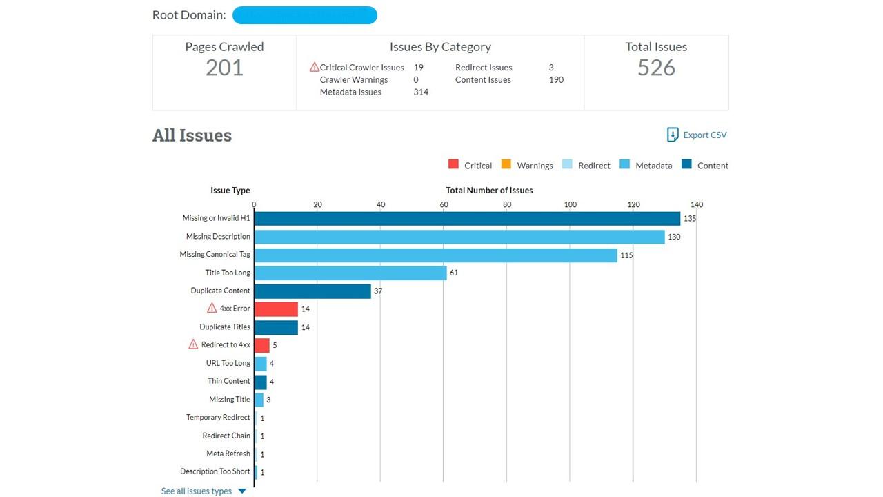Screen dimensions: 883x497
Task: Click the warning triangle beside Critical Crawler Issues
Action: coord(315,67)
